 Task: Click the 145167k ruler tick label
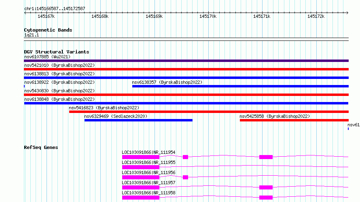pyautogui.click(x=46, y=16)
